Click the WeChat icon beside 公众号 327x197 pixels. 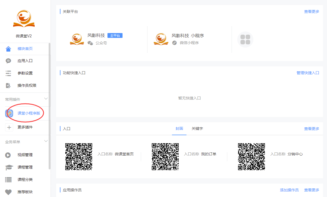[x=90, y=43]
